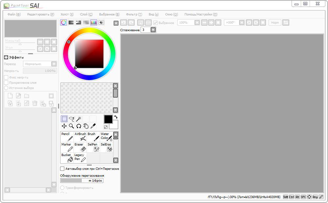
Task: Click the black foreground color swatch
Action: (x=108, y=119)
